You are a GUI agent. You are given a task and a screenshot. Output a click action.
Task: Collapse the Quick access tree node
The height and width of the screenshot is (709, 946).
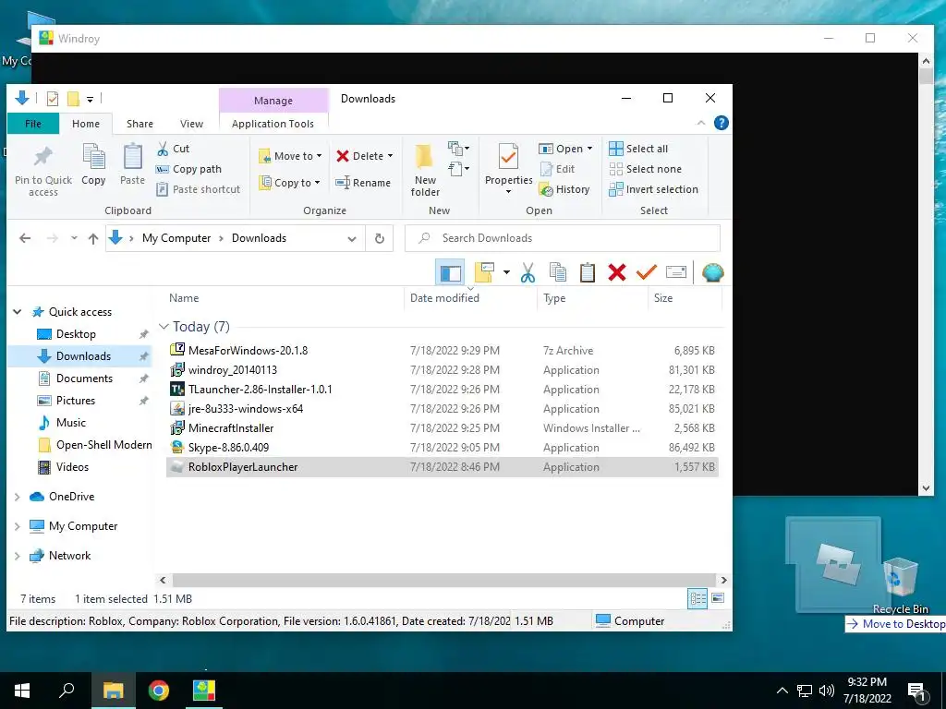(18, 312)
